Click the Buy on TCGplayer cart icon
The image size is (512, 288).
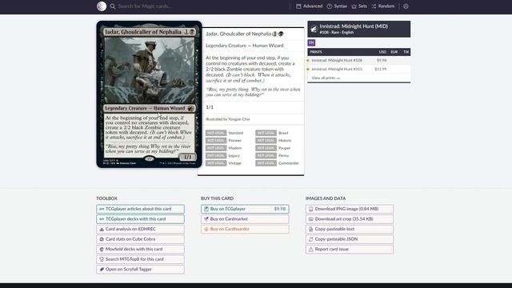(206, 209)
